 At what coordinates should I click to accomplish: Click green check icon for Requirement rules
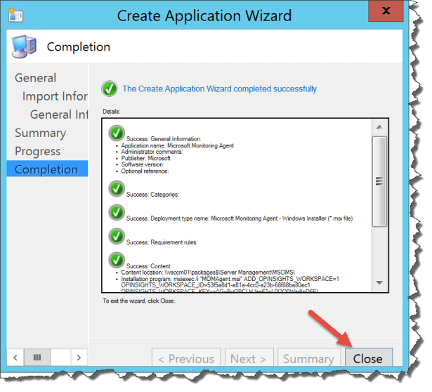pos(117,236)
